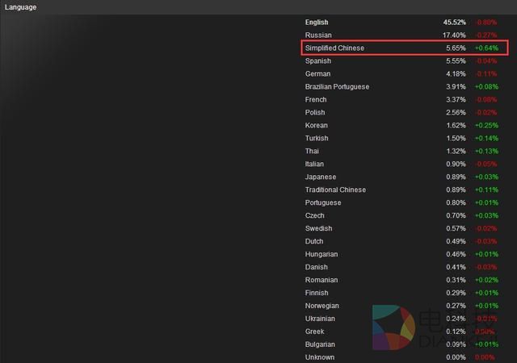The width and height of the screenshot is (517, 363).
Task: Click the 0.29% Finnish share value
Action: point(456,293)
